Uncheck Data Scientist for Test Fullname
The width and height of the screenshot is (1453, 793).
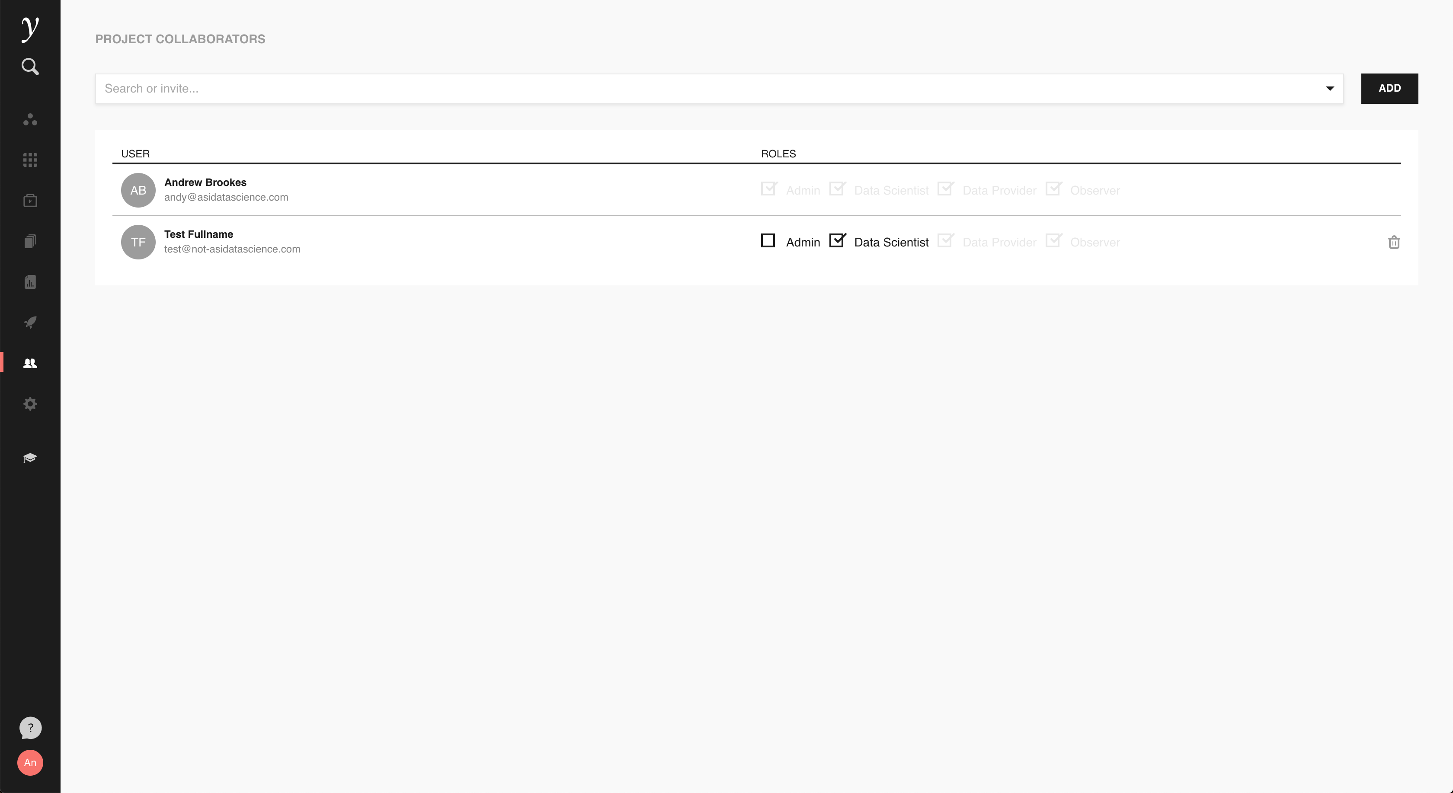837,241
